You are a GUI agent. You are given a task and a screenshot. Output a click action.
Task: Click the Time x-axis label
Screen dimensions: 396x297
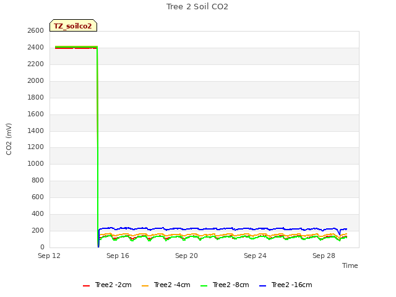click(x=350, y=265)
